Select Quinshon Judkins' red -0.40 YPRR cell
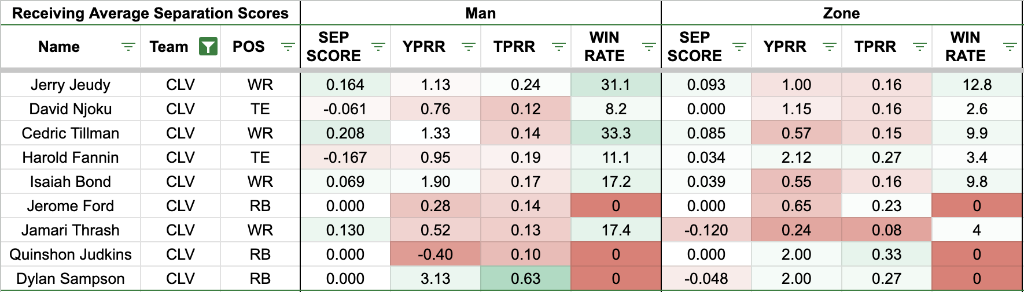1024x292 pixels. pyautogui.click(x=435, y=254)
